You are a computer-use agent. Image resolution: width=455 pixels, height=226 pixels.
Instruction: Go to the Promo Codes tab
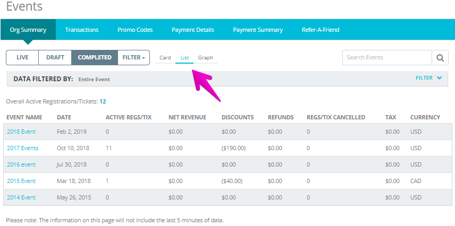click(135, 30)
